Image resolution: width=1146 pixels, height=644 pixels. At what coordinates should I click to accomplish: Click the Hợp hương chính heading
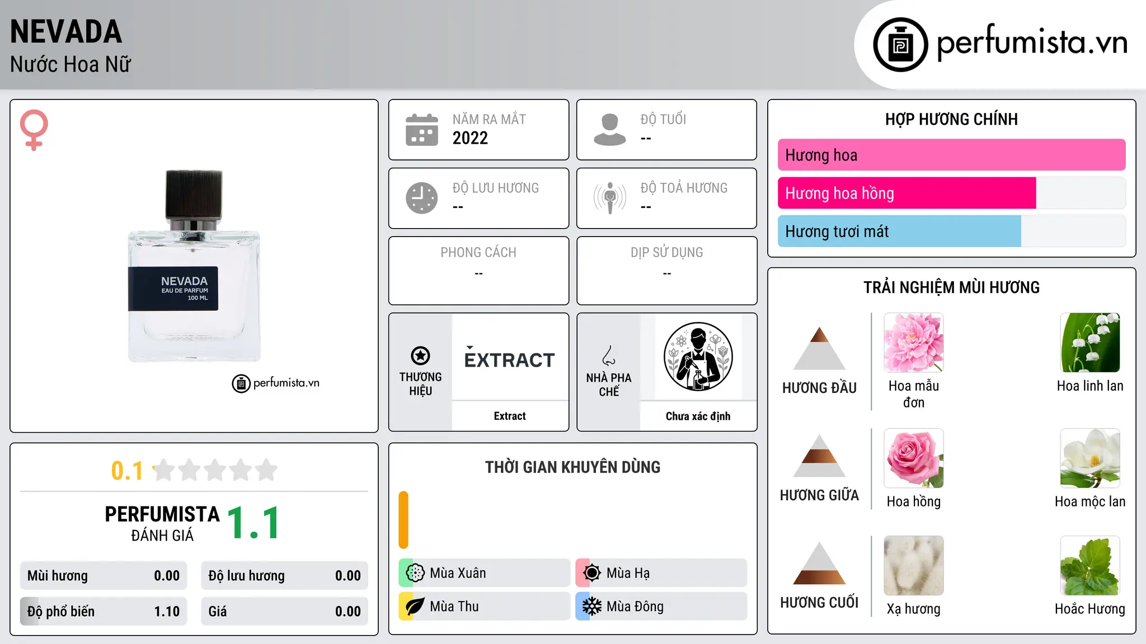tap(951, 119)
